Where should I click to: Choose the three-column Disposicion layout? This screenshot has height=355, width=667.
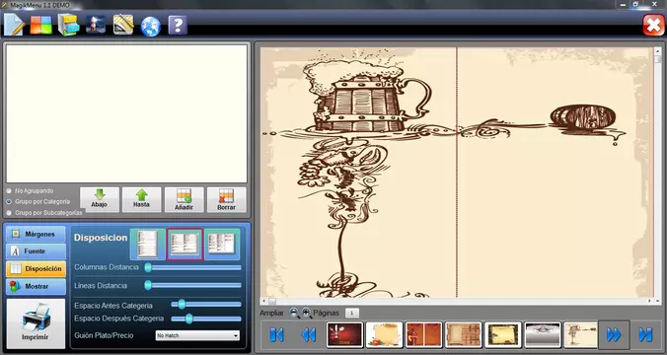[222, 244]
